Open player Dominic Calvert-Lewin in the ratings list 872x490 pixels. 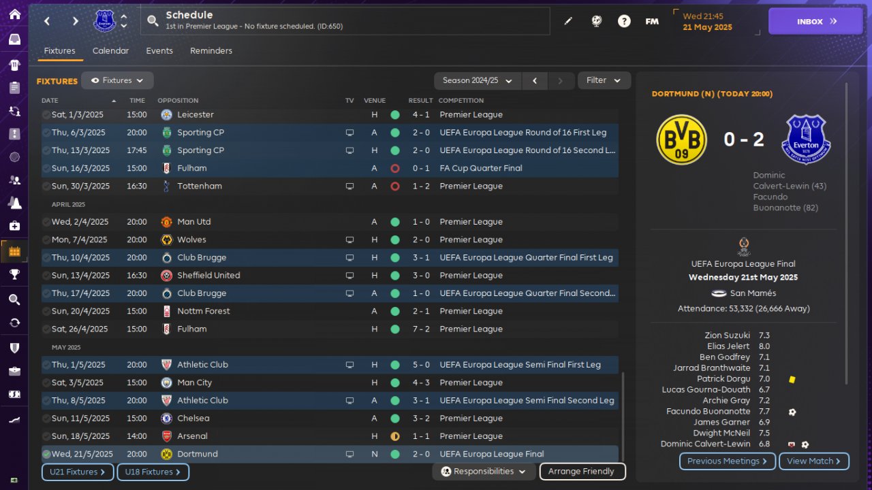(705, 444)
